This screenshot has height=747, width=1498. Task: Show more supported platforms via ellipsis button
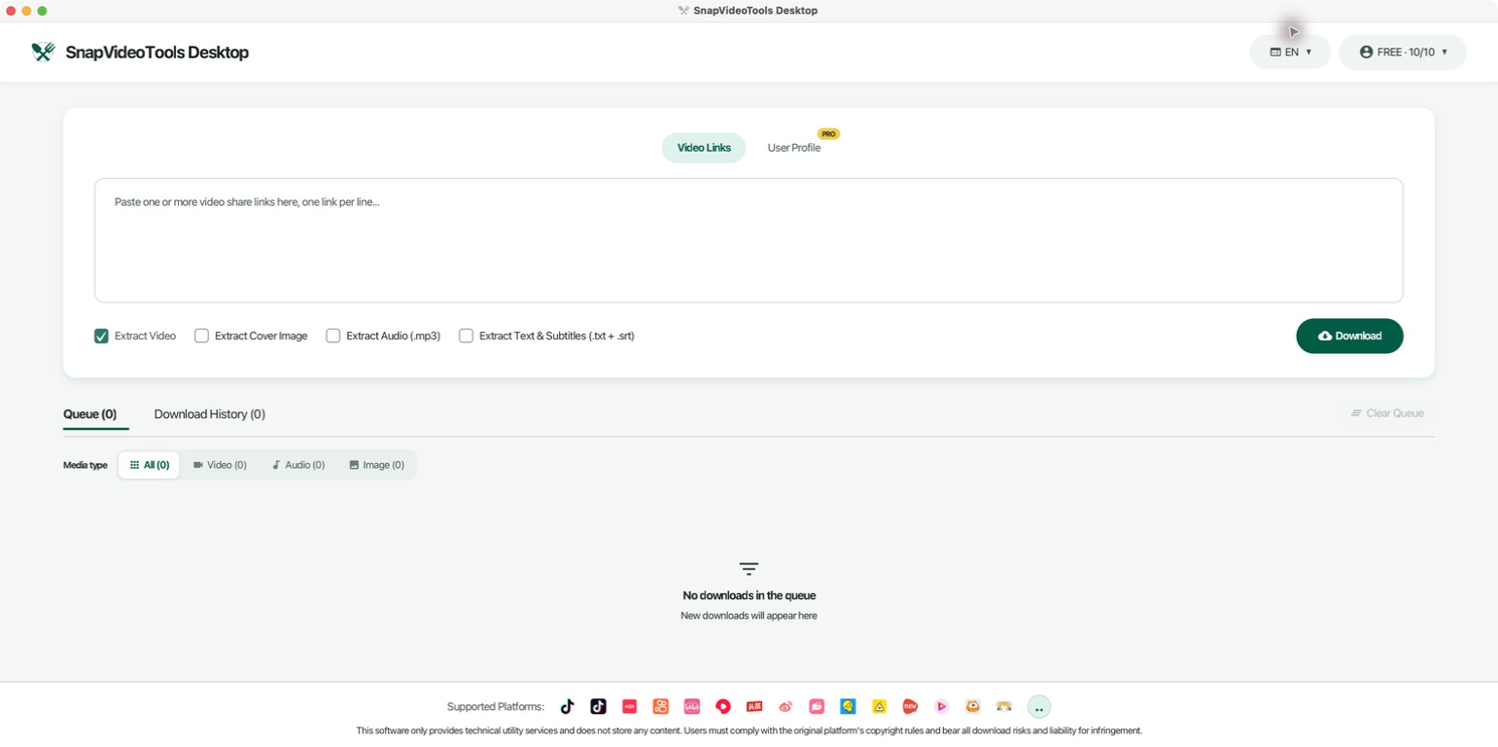1038,706
